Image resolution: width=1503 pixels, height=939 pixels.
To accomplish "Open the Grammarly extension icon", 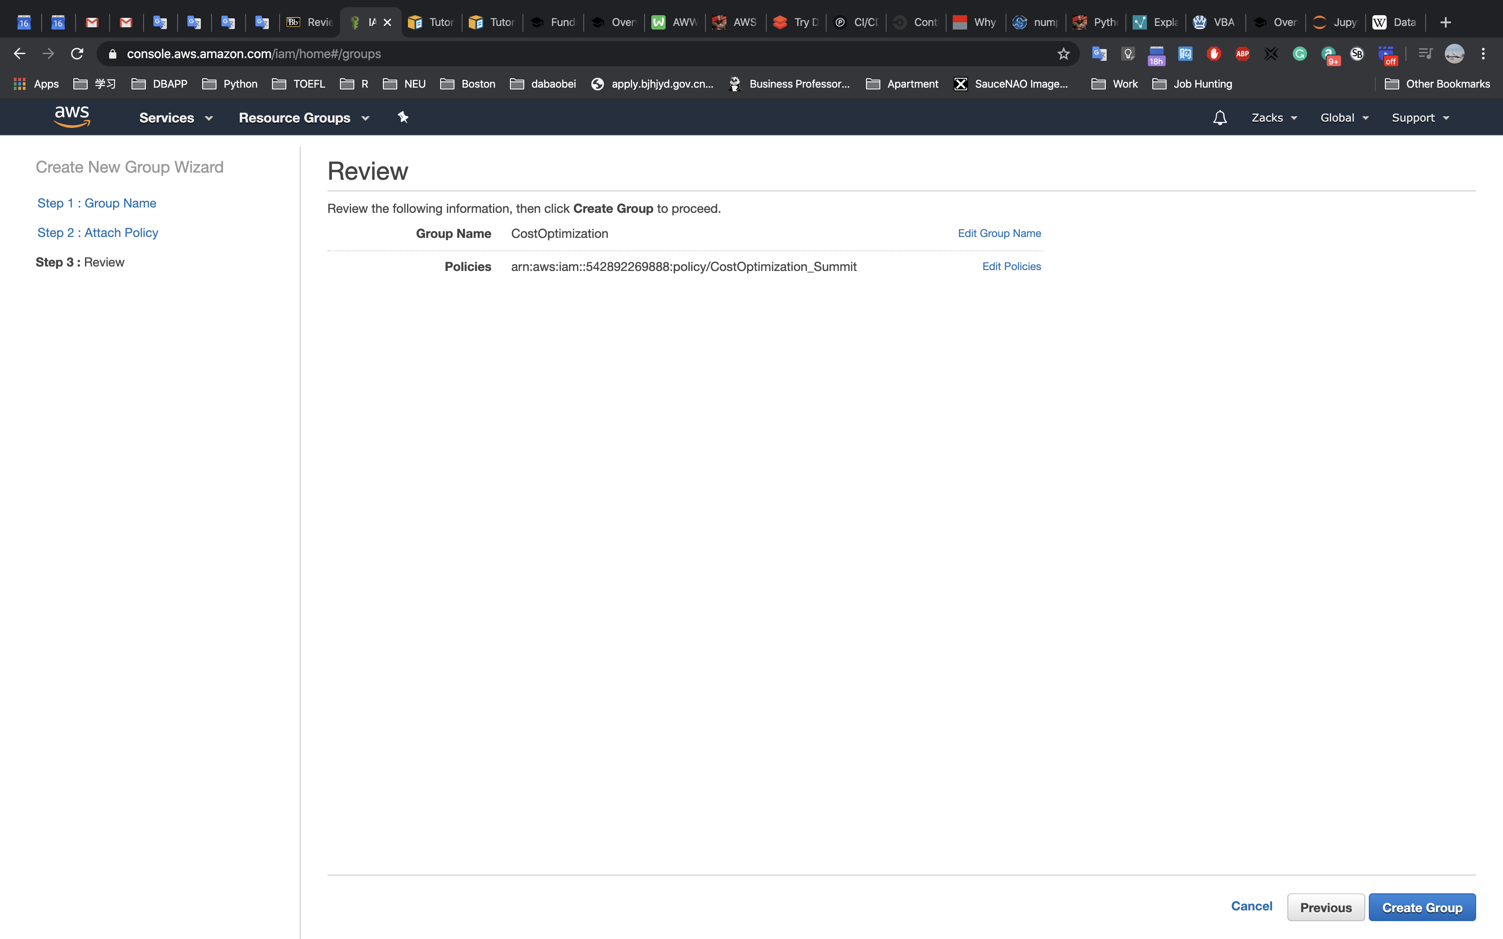I will pos(1299,54).
